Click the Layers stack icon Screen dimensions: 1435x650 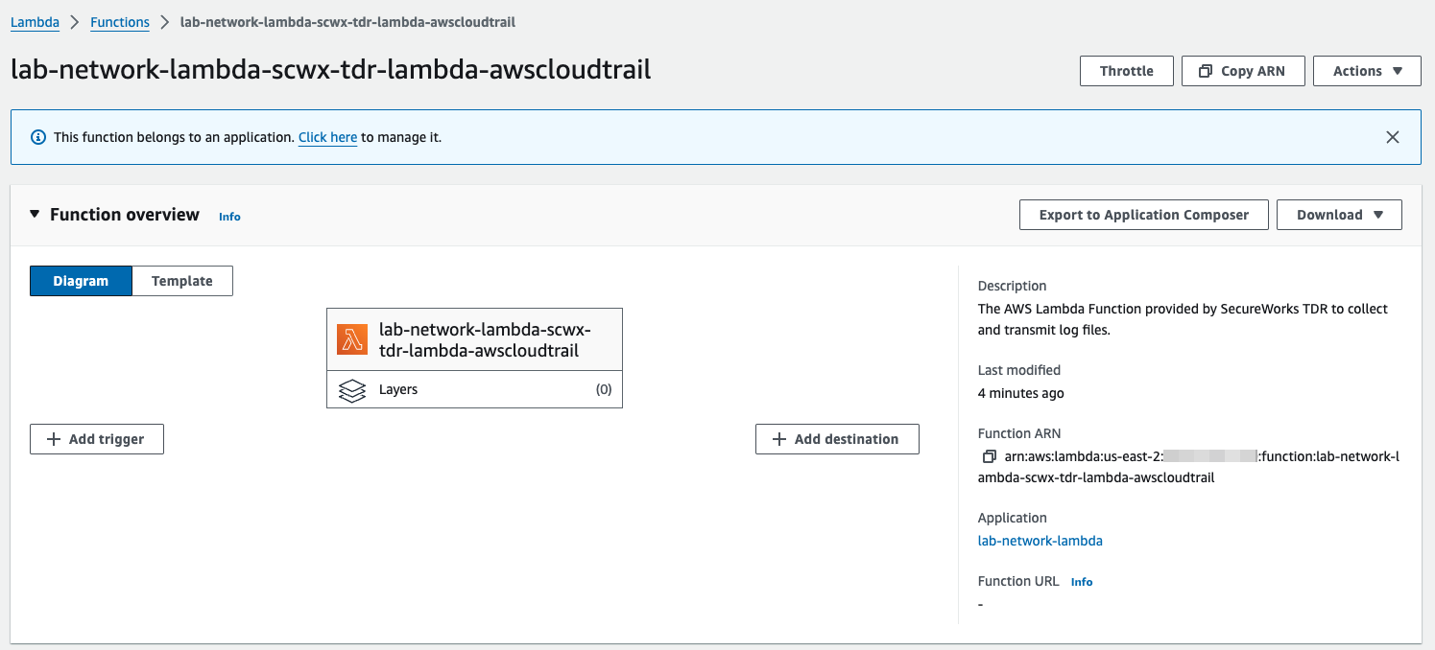[x=352, y=390]
